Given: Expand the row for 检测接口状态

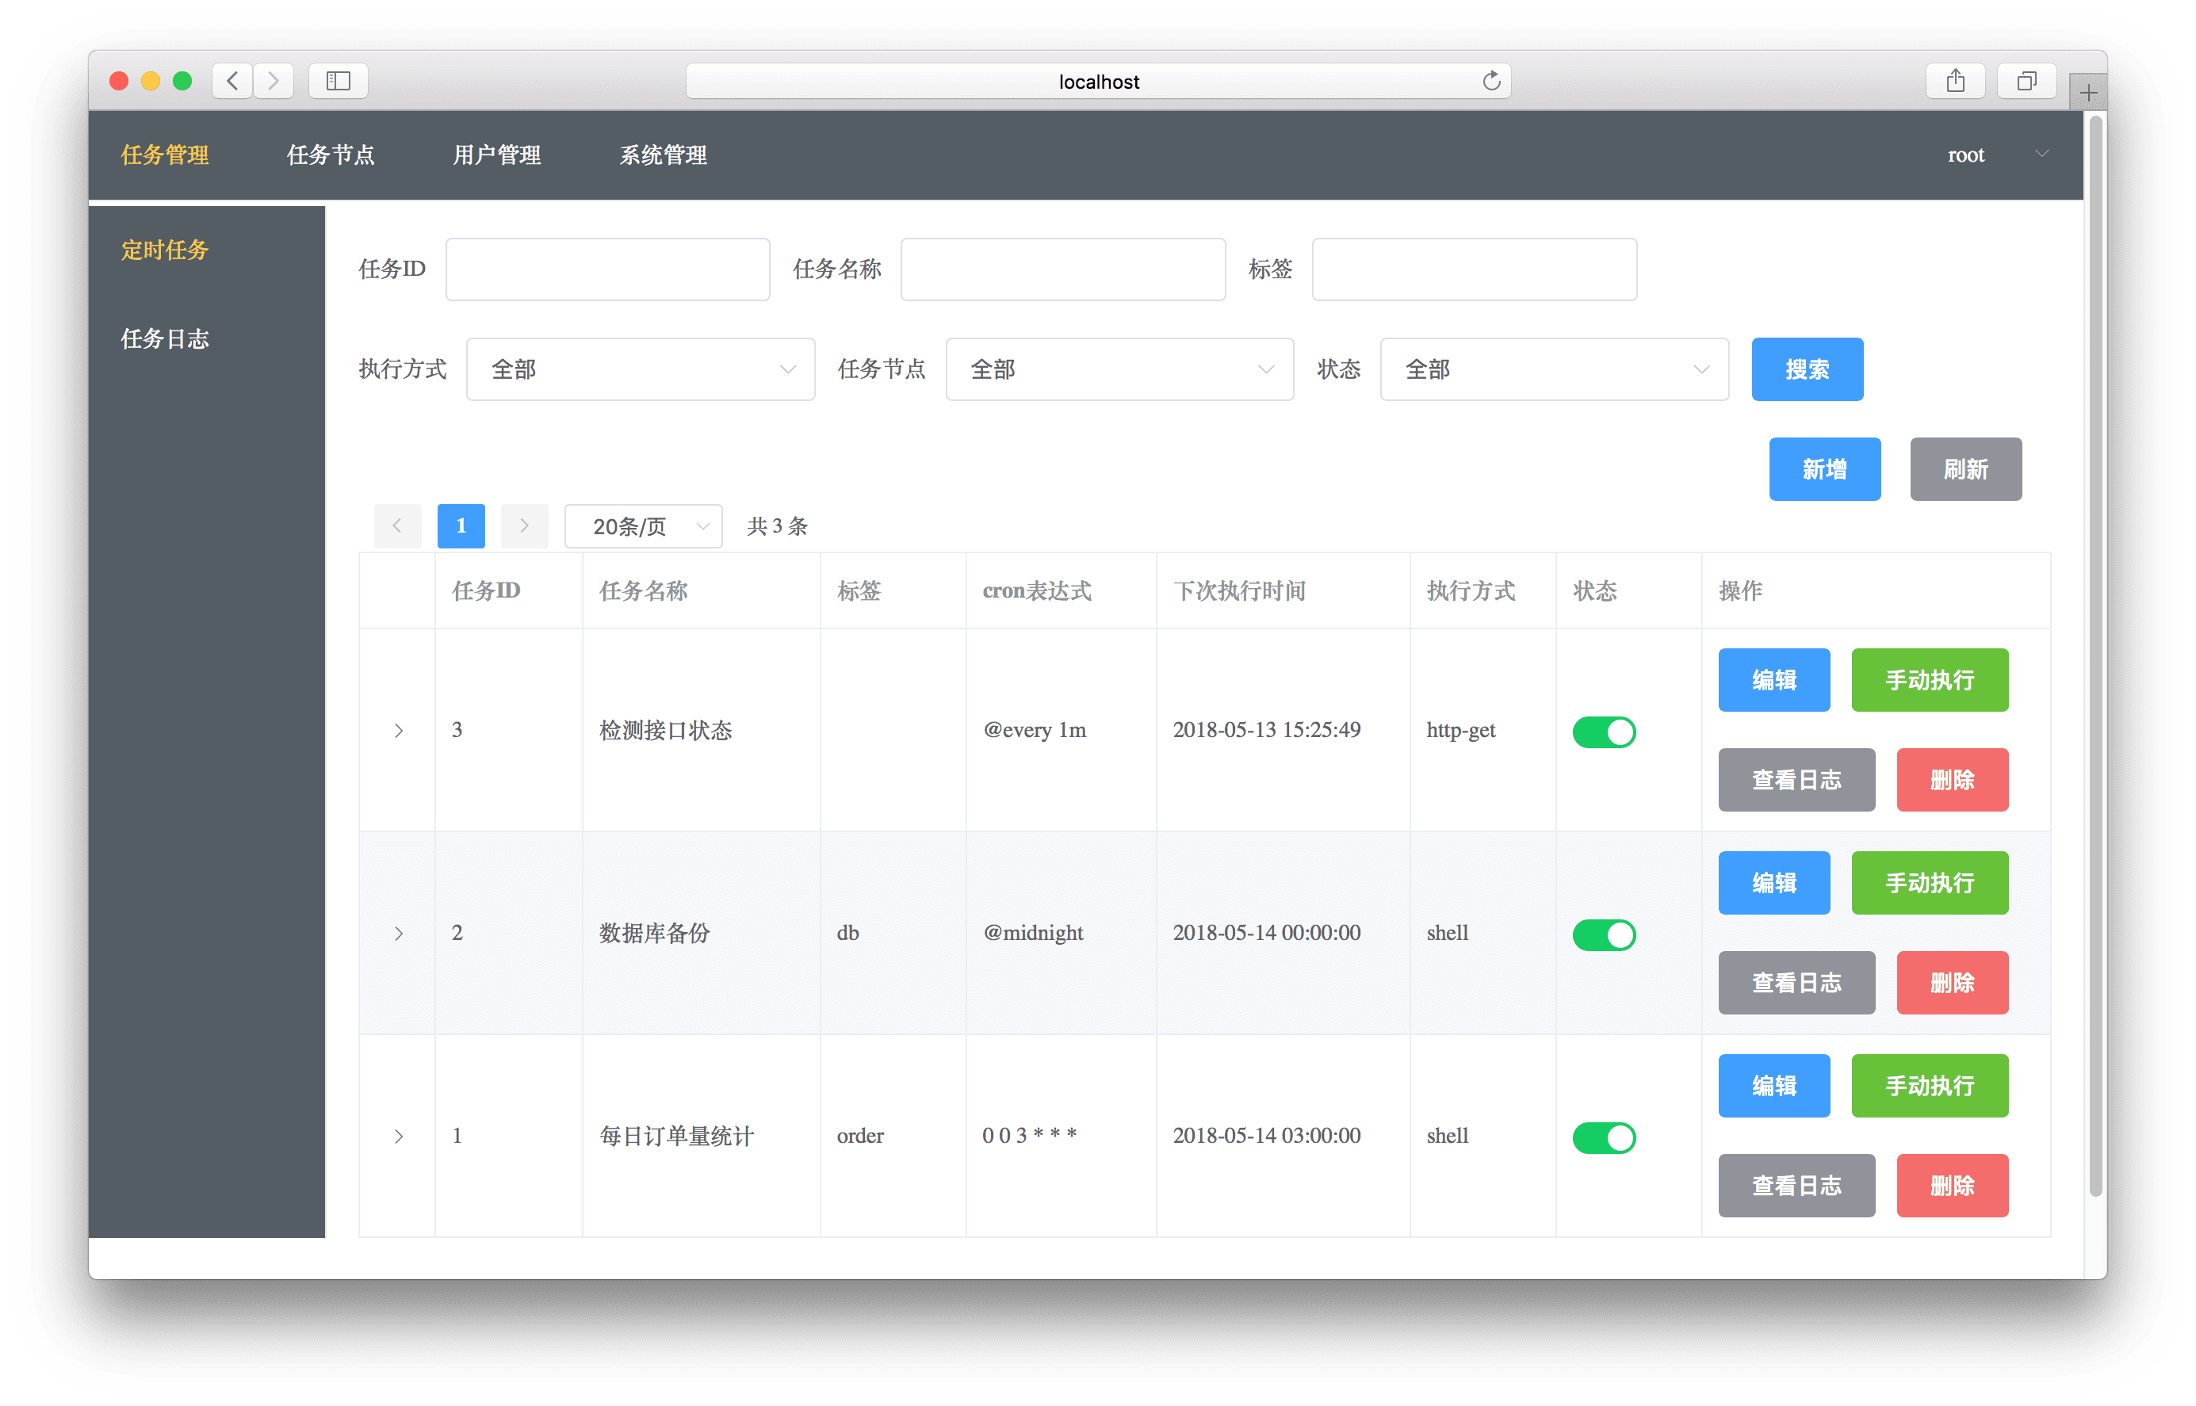Looking at the screenshot, I should click(x=398, y=731).
